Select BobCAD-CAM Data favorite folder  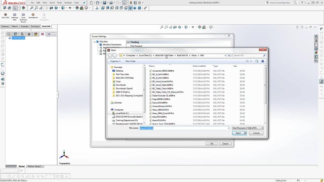tap(125, 78)
